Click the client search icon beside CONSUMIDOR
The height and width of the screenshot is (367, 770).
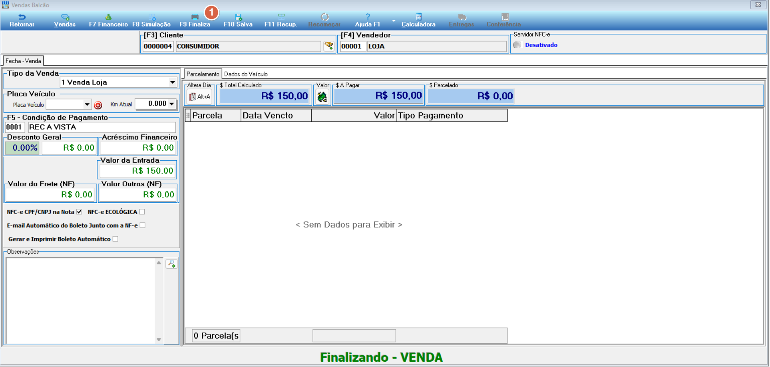coord(329,46)
